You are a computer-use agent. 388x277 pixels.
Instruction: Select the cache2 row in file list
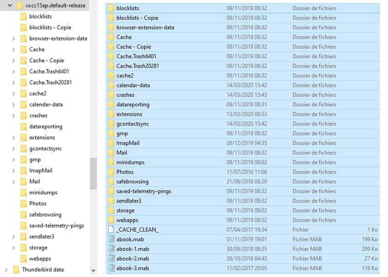point(243,76)
